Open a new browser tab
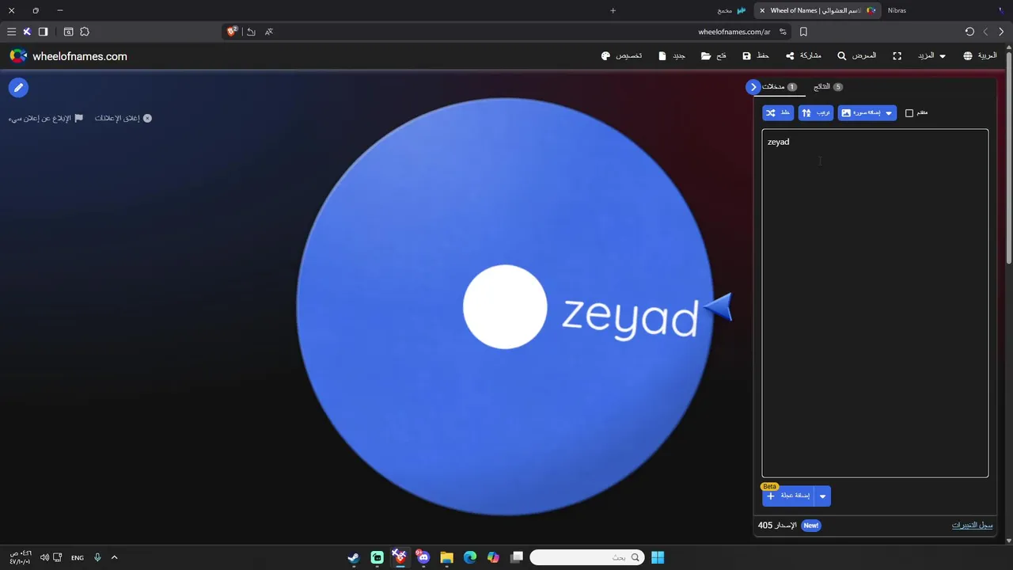Screen dimensions: 1013x570 coord(613,10)
